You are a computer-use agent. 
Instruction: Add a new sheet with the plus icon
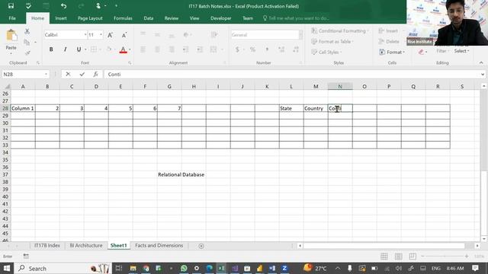point(201,246)
